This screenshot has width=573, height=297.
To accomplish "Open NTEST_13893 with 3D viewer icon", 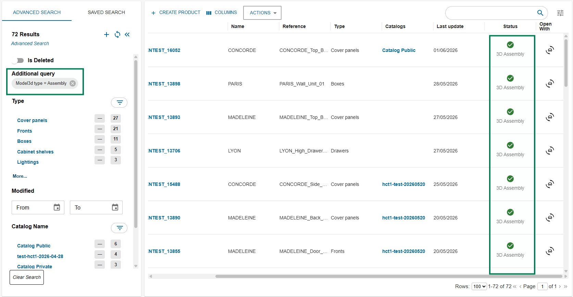I will coord(550,117).
